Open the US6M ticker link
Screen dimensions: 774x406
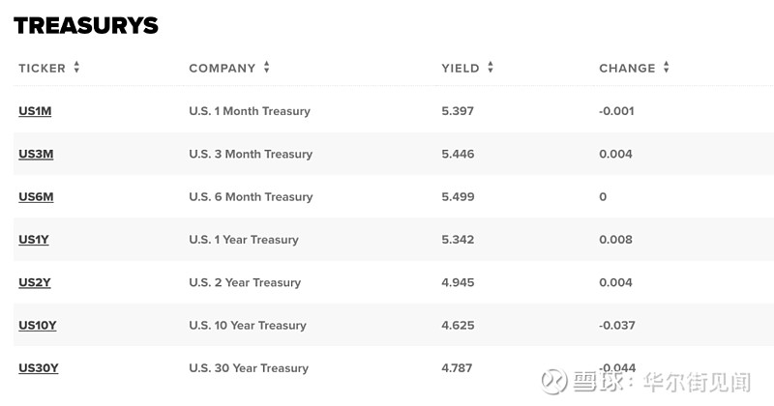click(36, 197)
